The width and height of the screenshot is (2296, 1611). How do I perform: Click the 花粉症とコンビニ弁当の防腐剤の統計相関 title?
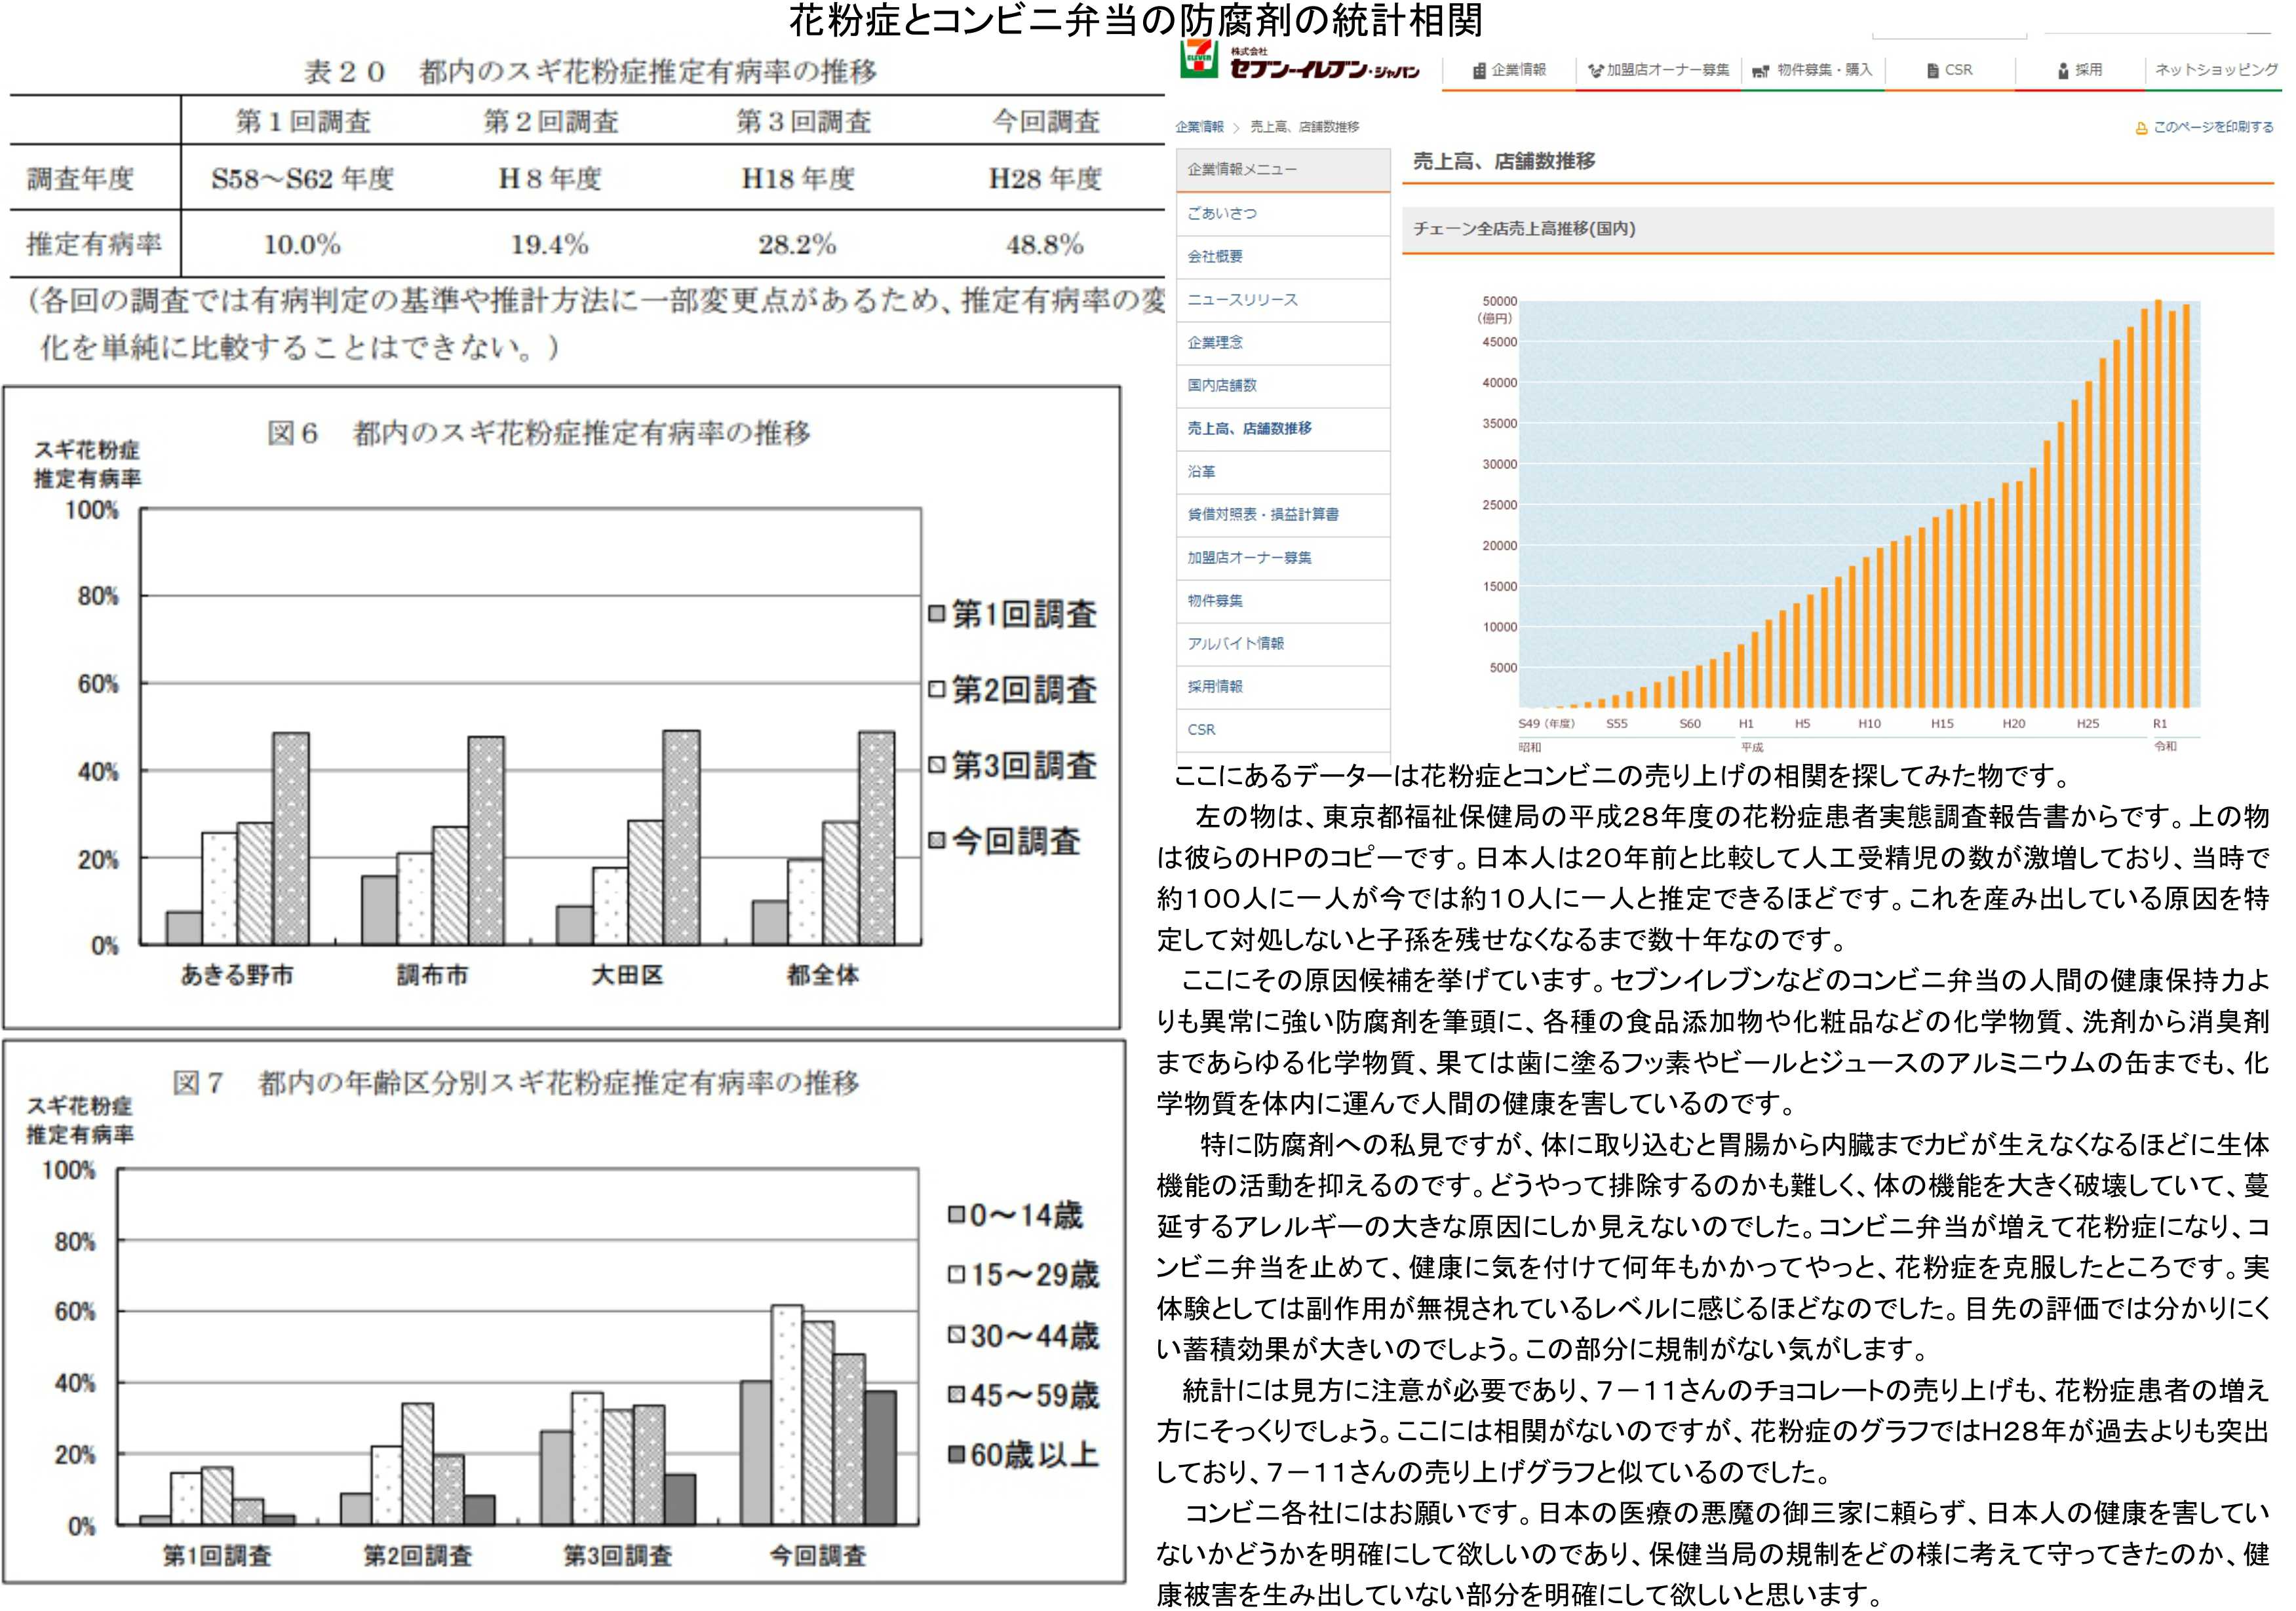1136,20
